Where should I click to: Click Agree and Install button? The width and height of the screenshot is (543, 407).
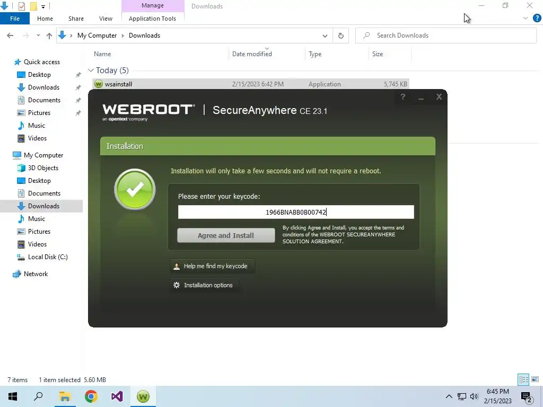tap(226, 235)
